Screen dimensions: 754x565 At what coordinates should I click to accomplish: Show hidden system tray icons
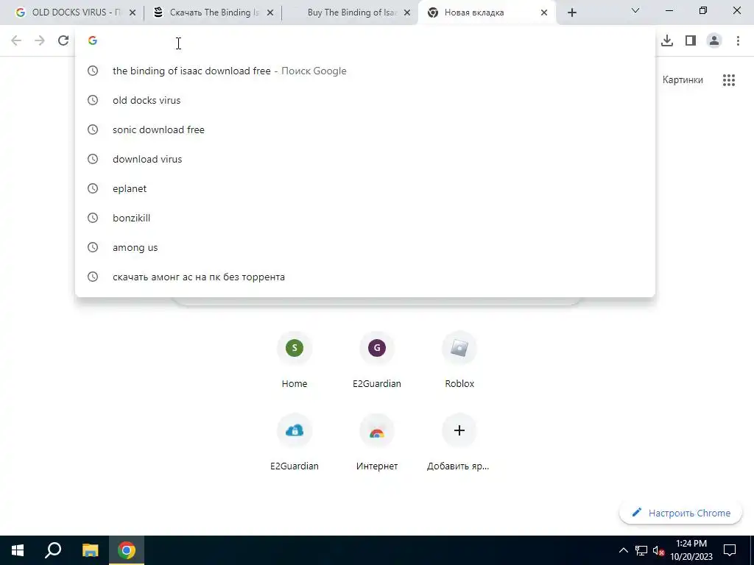tap(623, 550)
